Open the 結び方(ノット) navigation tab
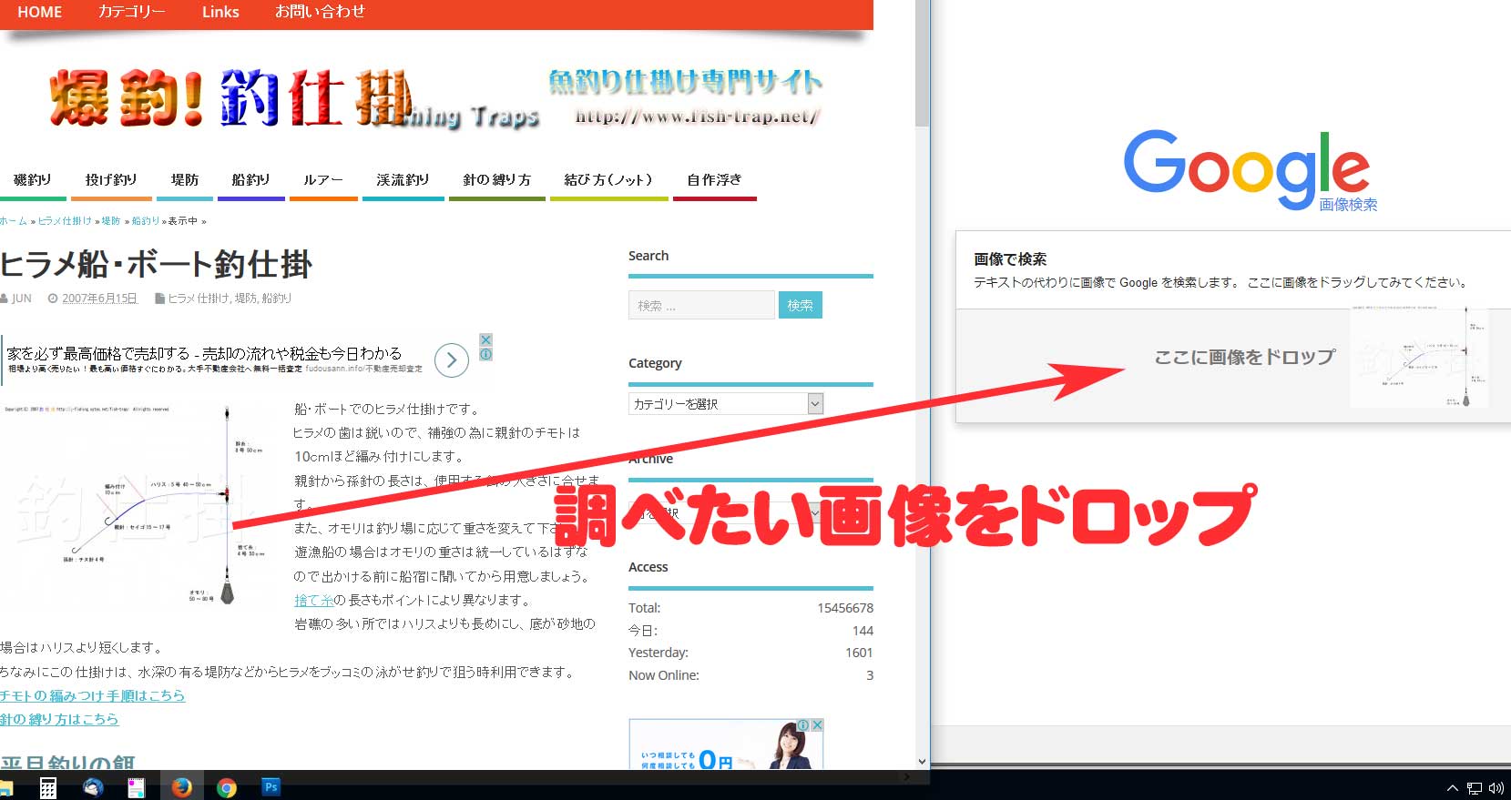The image size is (1511, 800). click(x=608, y=180)
